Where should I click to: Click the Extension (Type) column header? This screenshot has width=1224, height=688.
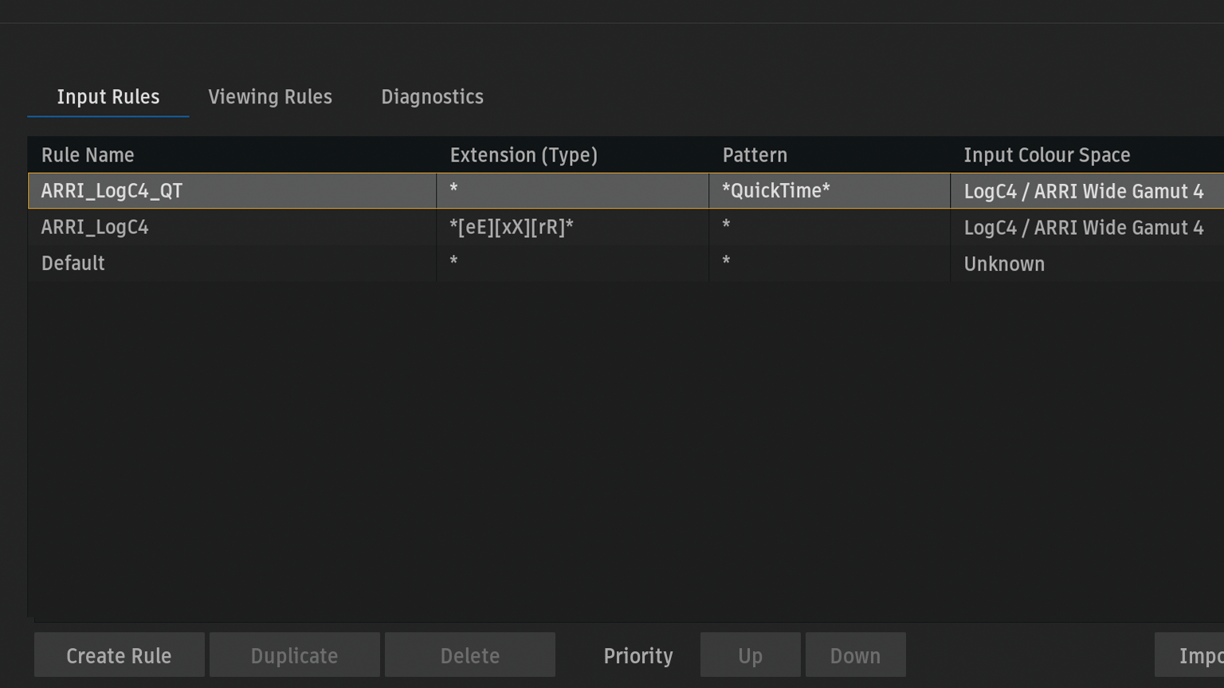point(524,155)
